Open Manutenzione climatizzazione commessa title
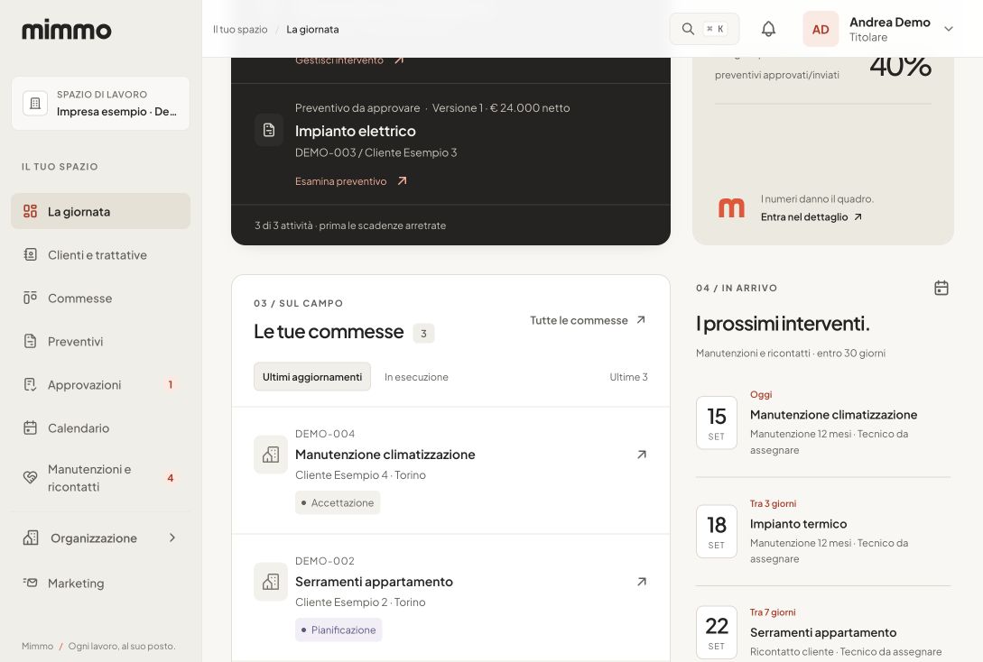983x662 pixels. pyautogui.click(x=385, y=454)
